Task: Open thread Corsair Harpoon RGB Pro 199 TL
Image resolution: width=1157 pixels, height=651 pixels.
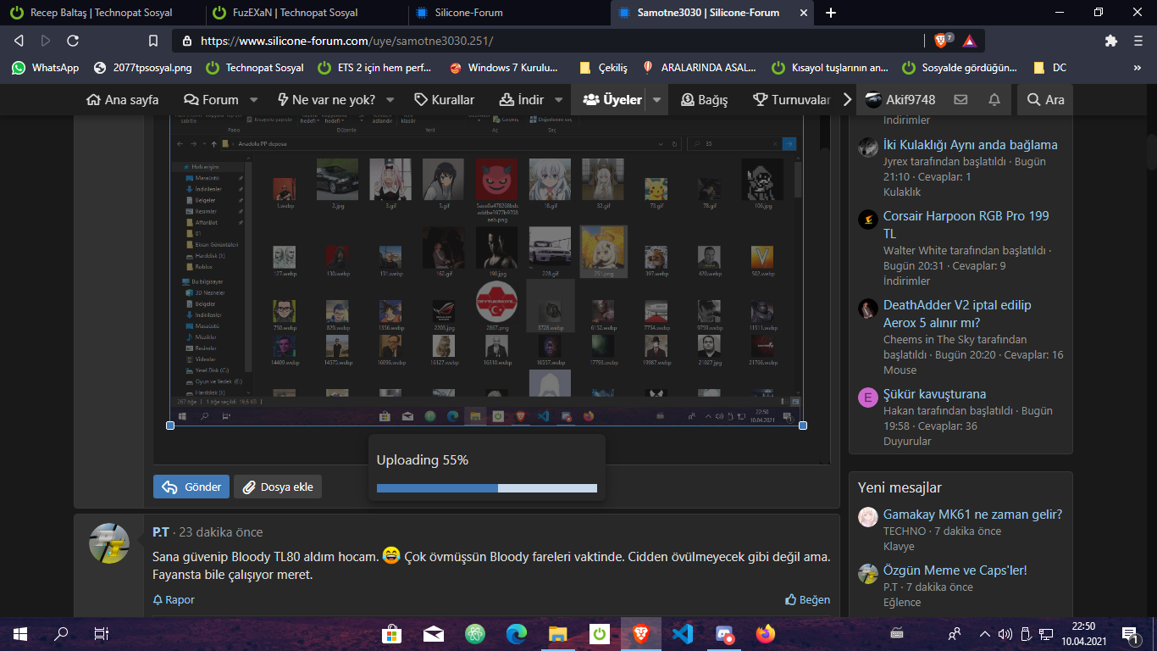Action: [x=966, y=225]
